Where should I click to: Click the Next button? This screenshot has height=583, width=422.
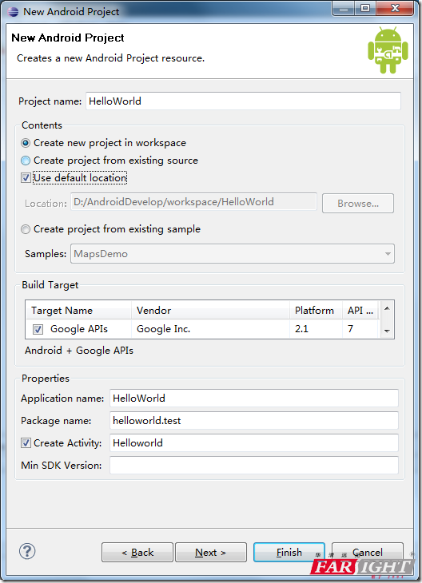(211, 553)
